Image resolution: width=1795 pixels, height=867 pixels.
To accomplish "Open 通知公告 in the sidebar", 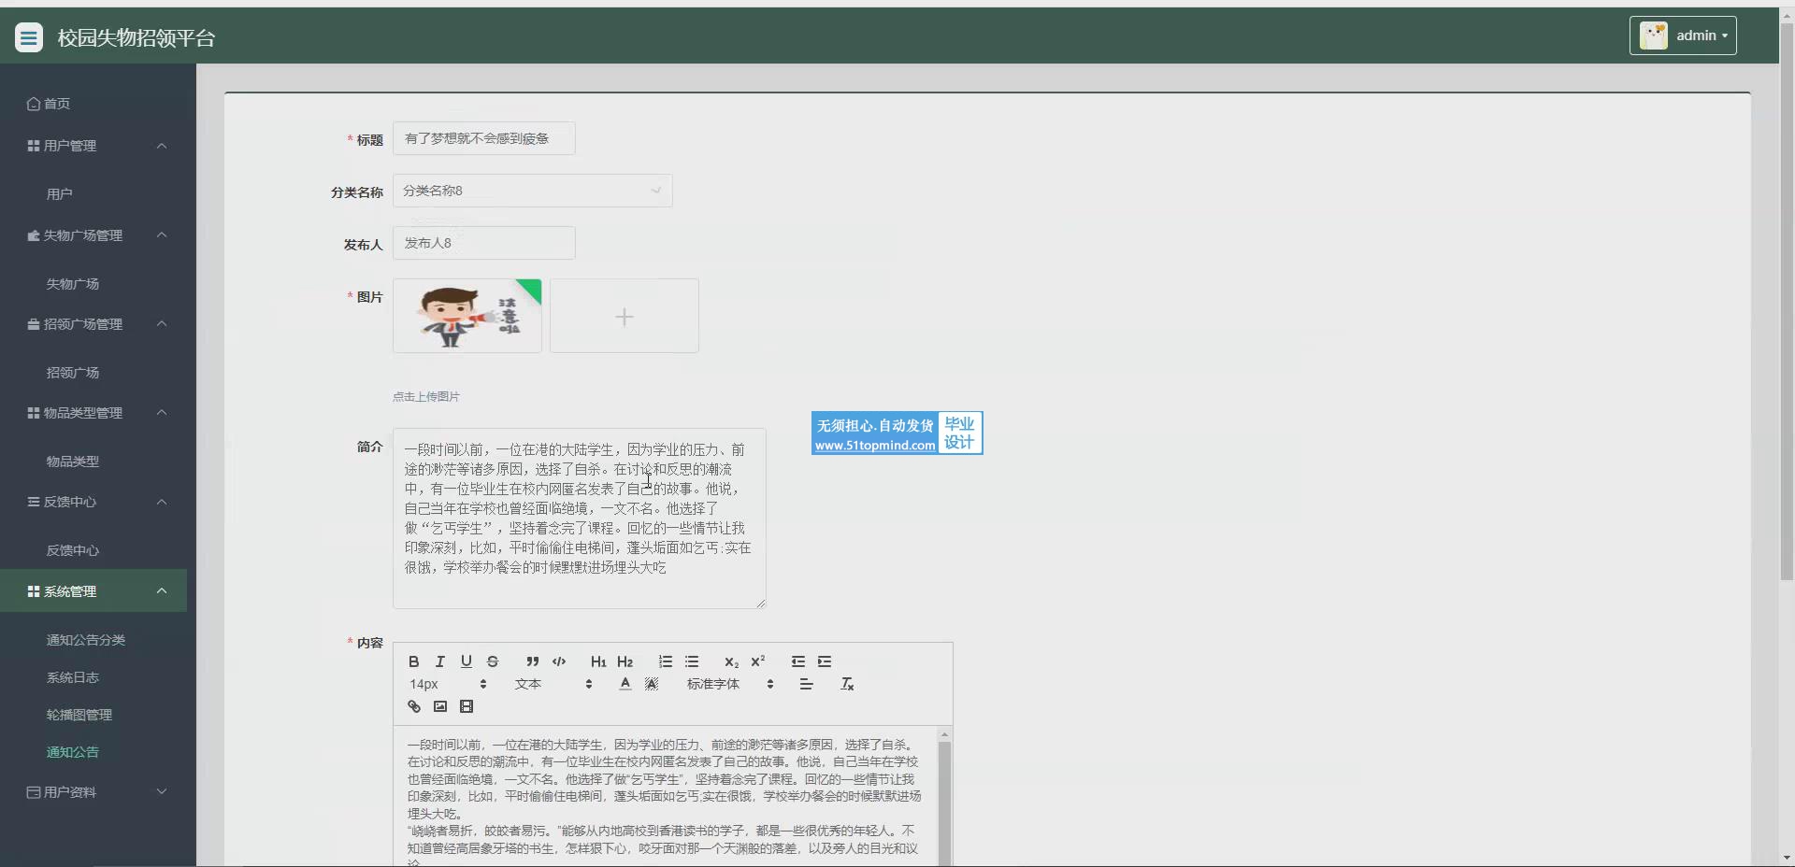I will [73, 752].
